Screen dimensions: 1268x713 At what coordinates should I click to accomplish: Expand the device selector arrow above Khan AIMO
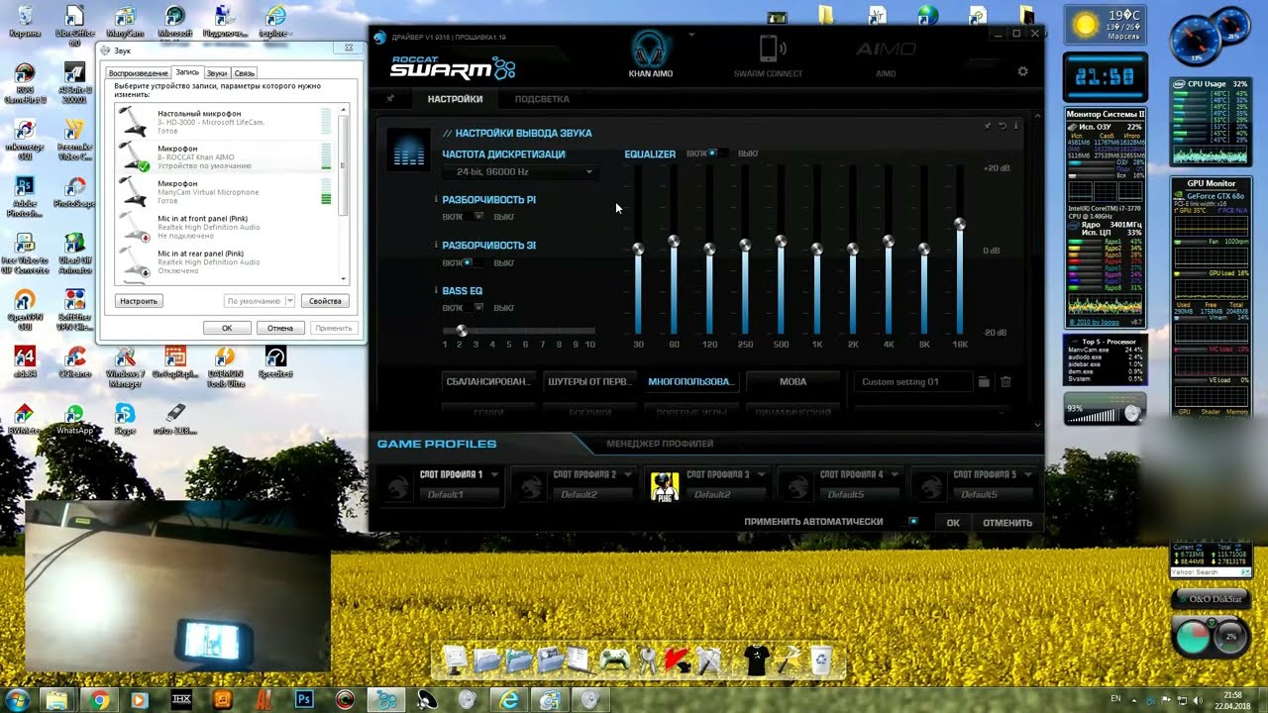[691, 35]
